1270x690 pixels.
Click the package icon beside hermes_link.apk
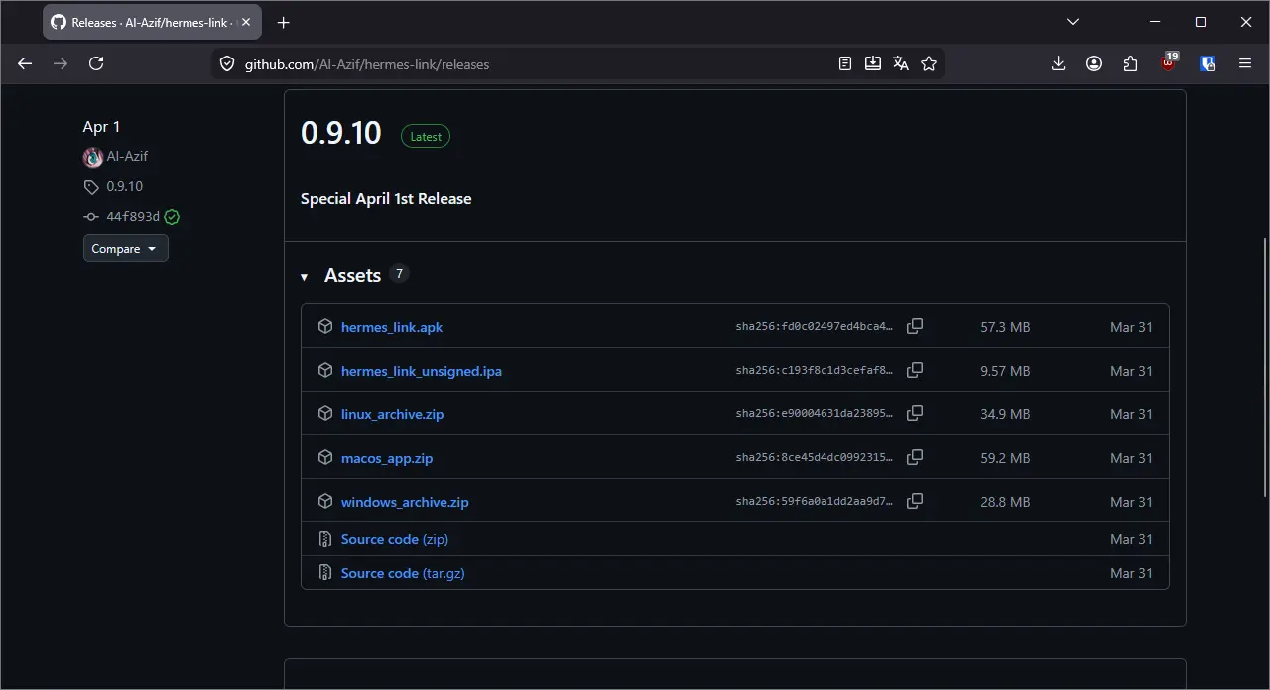325,326
